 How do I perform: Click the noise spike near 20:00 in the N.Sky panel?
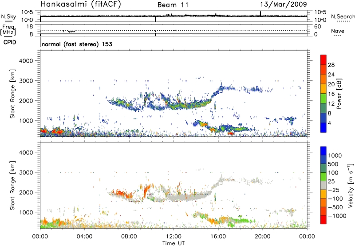pyautogui.click(x=260, y=14)
